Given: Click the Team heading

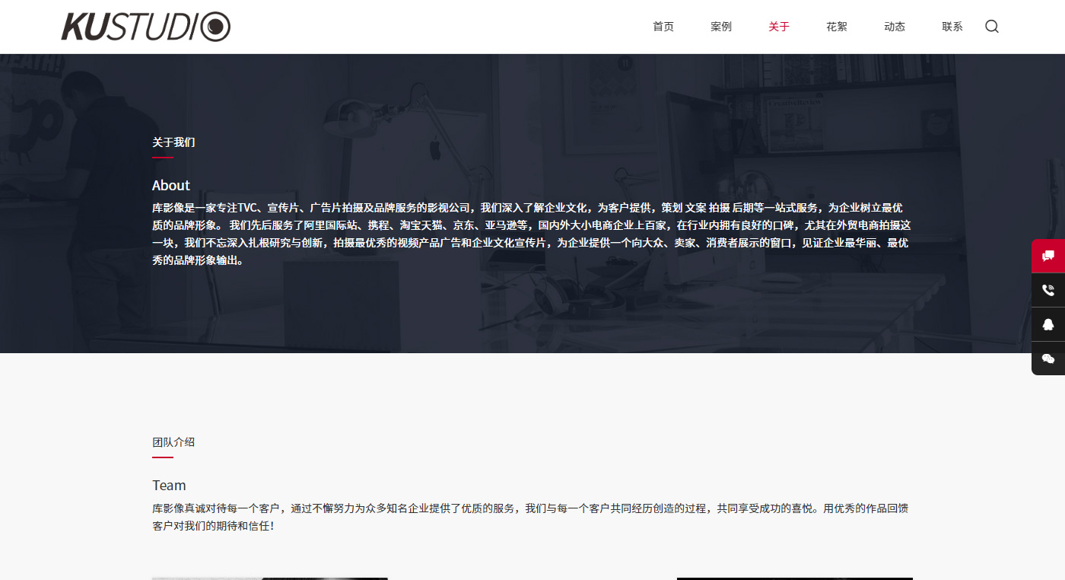Looking at the screenshot, I should 169,486.
